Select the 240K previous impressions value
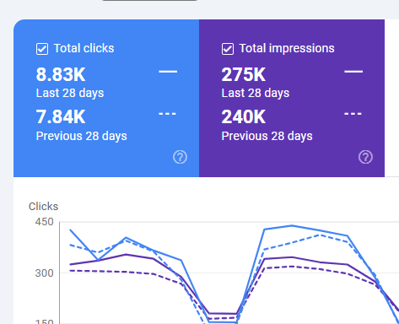The width and height of the screenshot is (399, 324). point(244,117)
